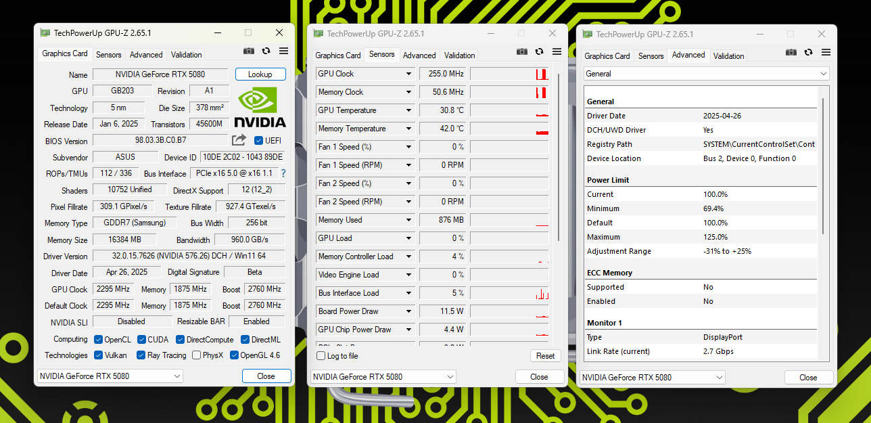Click the vertical scrollbar in the Sensors window
The width and height of the screenshot is (871, 423).
click(559, 156)
